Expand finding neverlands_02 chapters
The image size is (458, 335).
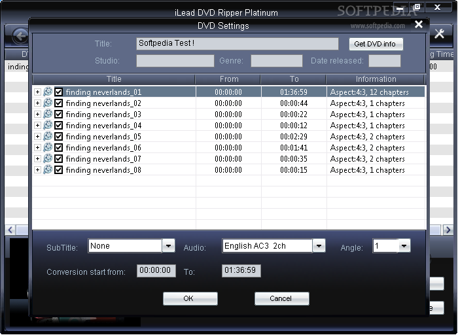pos(37,103)
